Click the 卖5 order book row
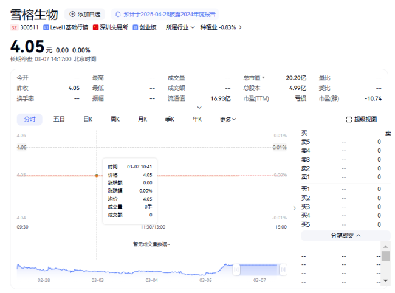Viewport: 395px width, 293px height. click(341, 142)
